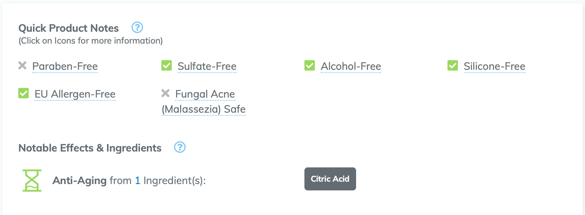Open the help icon next to Notable Effects & Ingredients
This screenshot has height=215, width=585.
click(x=180, y=147)
